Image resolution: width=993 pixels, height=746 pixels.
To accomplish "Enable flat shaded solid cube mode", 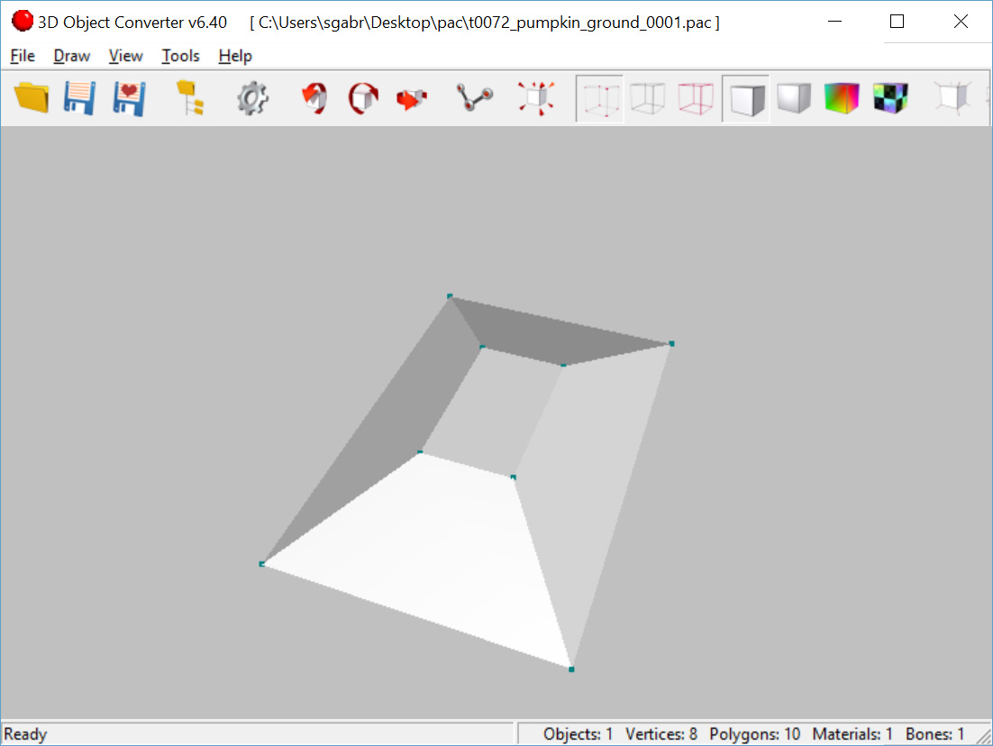I will tap(745, 97).
